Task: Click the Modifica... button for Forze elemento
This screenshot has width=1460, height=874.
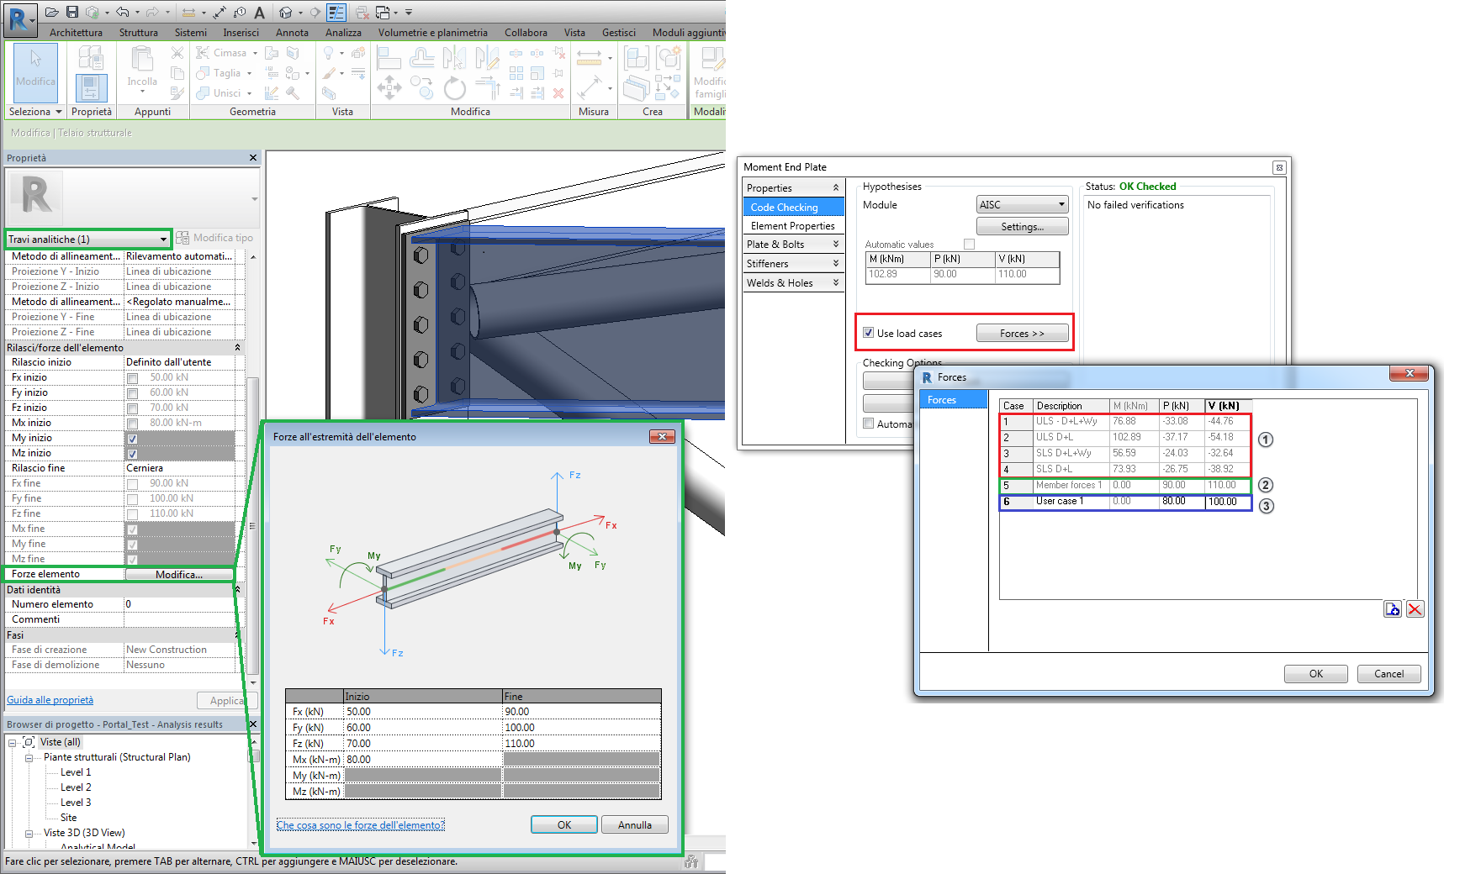Action: (x=178, y=575)
